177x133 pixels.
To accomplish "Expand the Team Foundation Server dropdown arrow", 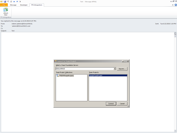I will [x=115, y=69].
